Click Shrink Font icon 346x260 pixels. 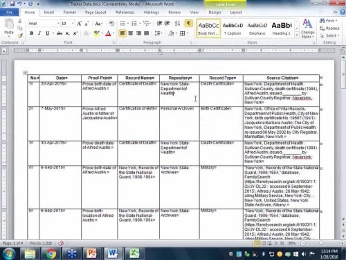86,24
